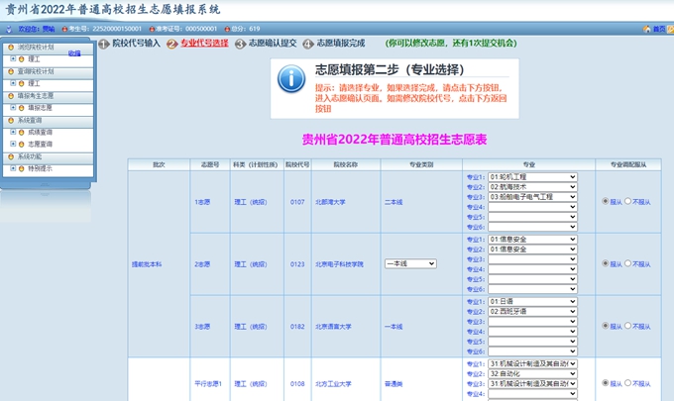Click the lock icon beside 准考证号

click(x=152, y=29)
